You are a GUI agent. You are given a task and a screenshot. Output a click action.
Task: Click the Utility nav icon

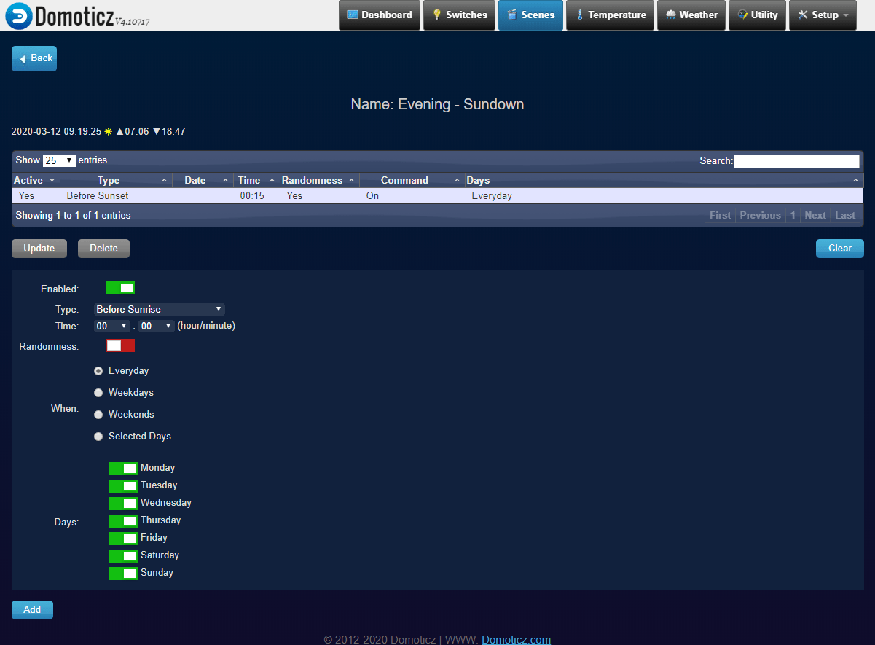[x=742, y=15]
